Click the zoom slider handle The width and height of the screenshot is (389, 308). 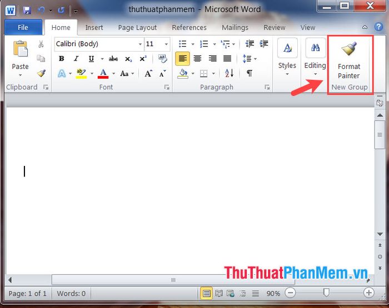click(327, 292)
